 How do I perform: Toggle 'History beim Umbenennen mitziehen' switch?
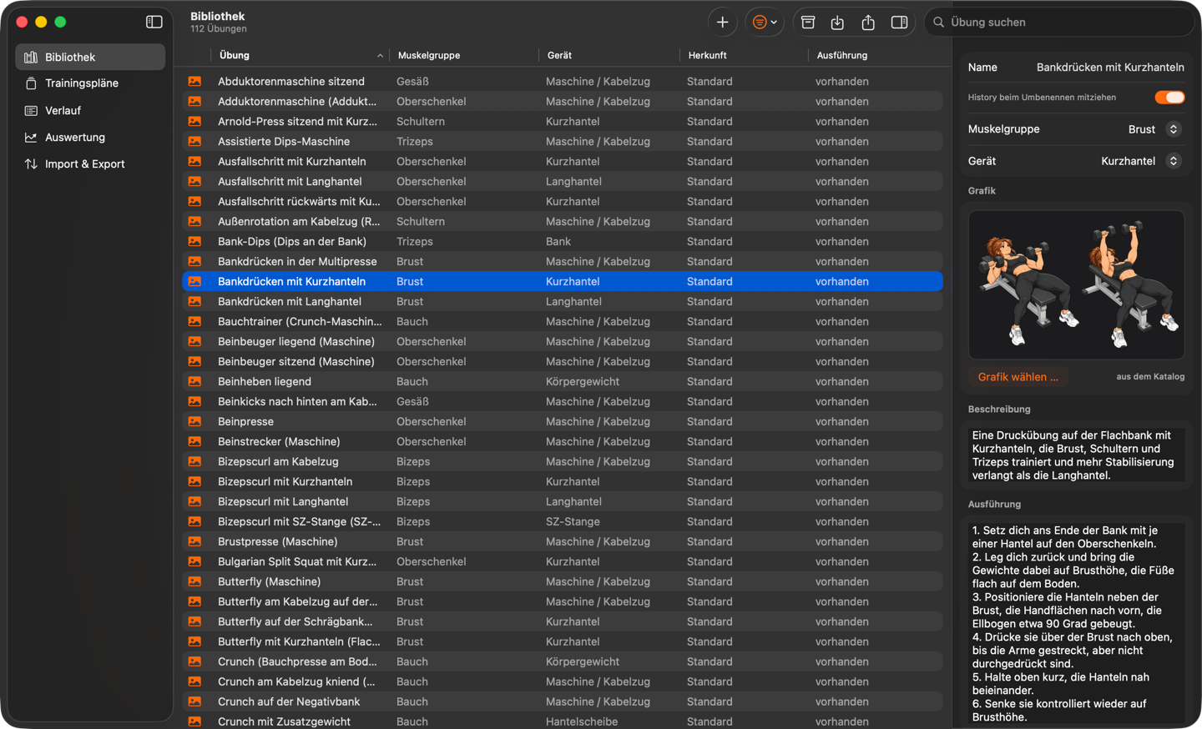point(1169,98)
